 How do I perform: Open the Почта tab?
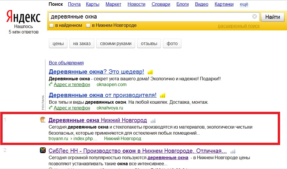pos(74,4)
